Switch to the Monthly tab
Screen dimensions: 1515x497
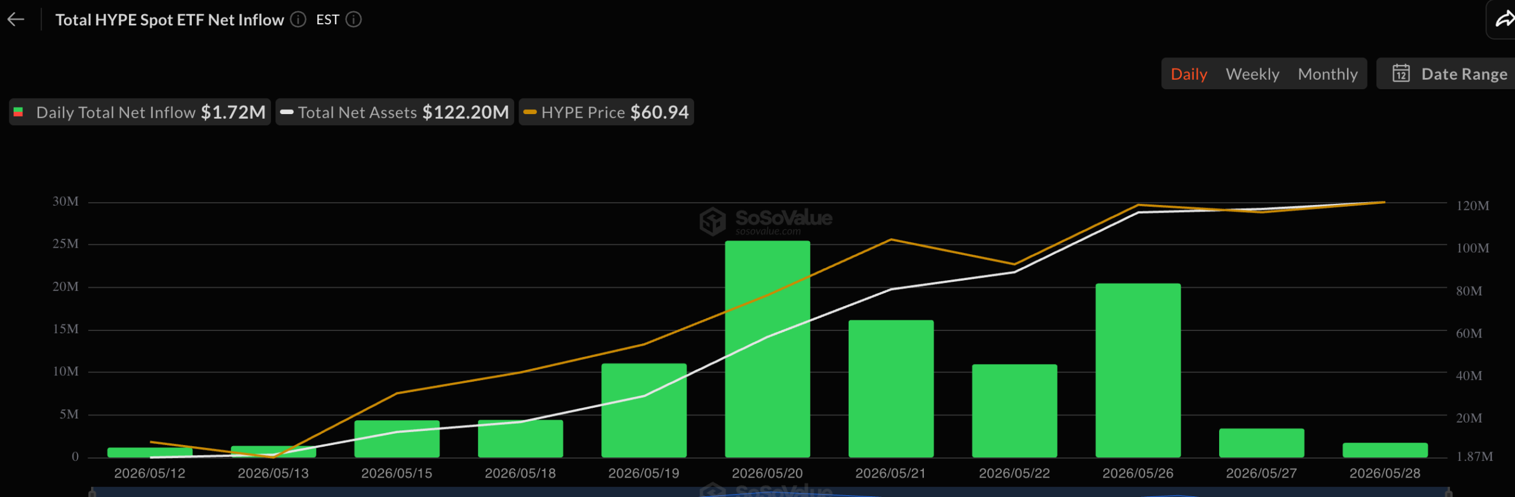[1327, 74]
